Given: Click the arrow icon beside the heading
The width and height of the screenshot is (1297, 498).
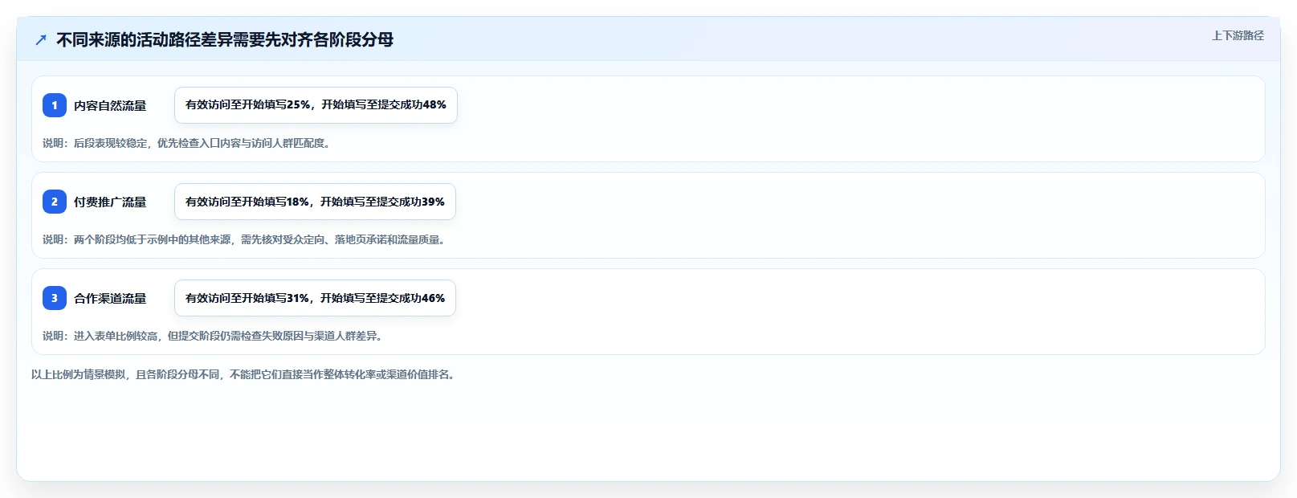Looking at the screenshot, I should point(41,39).
